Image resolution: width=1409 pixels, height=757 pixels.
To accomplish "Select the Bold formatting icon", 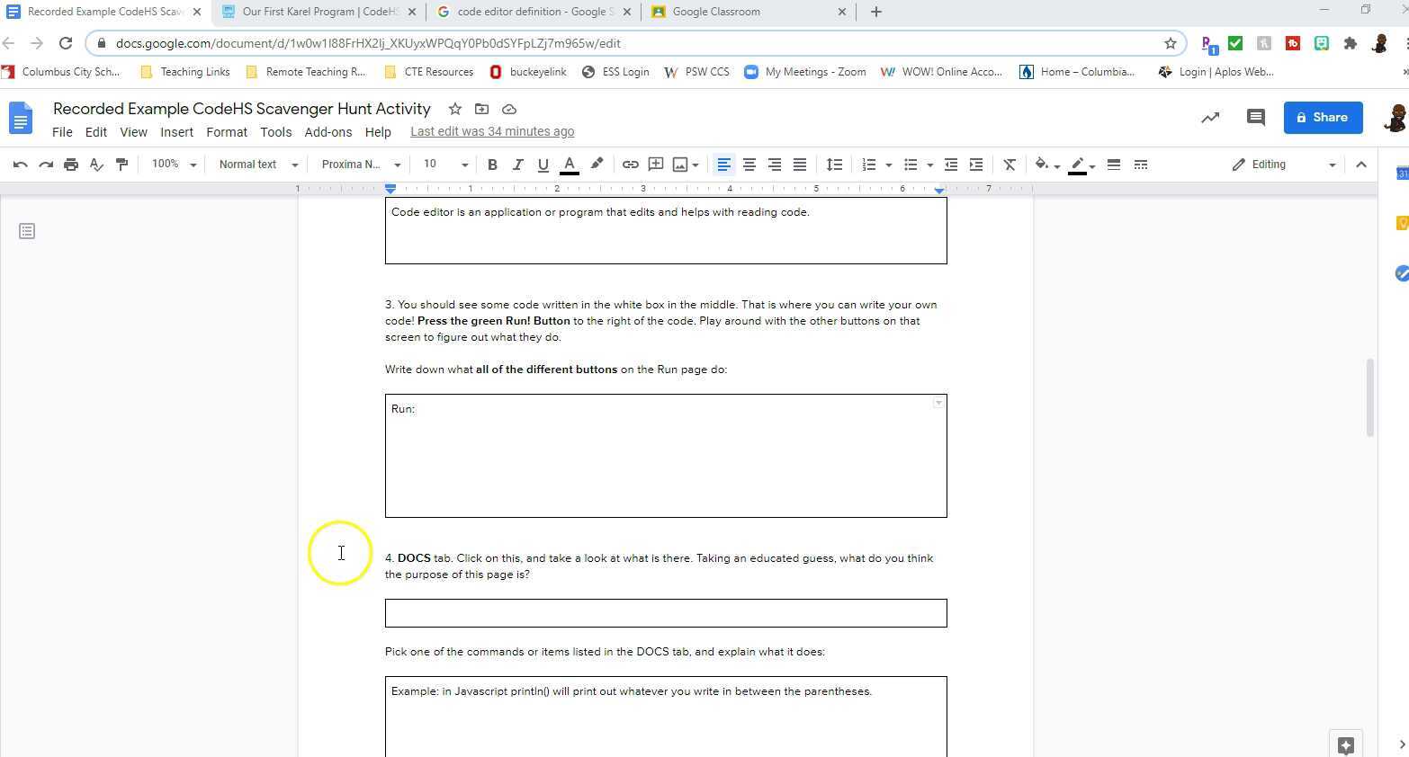I will point(492,165).
